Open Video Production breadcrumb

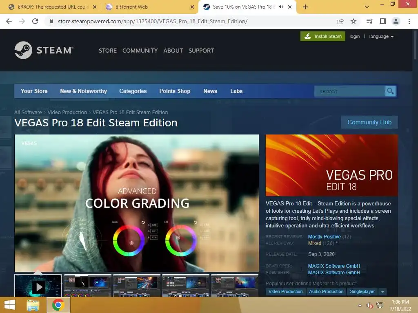[x=67, y=112]
